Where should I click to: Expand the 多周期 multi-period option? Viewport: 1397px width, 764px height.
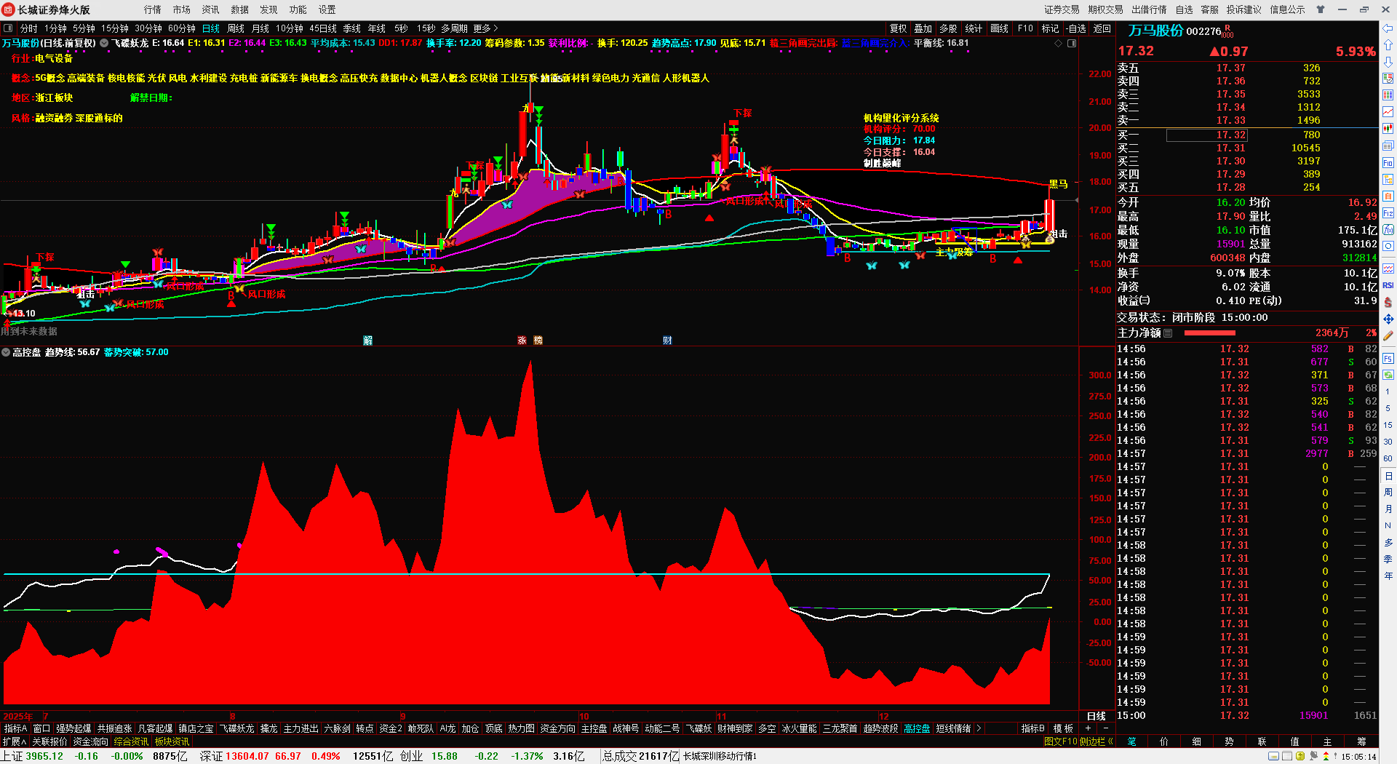tap(454, 28)
